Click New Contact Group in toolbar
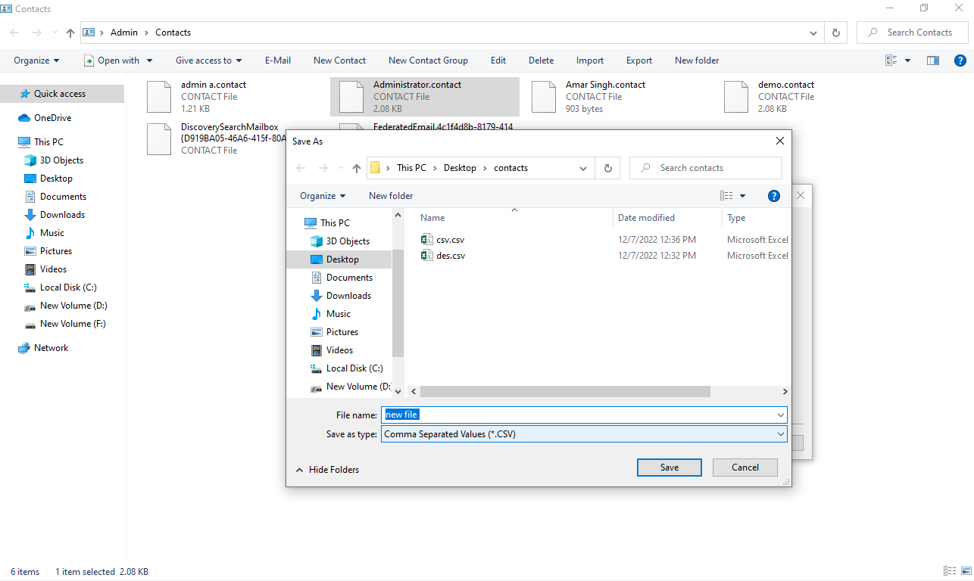 tap(428, 61)
